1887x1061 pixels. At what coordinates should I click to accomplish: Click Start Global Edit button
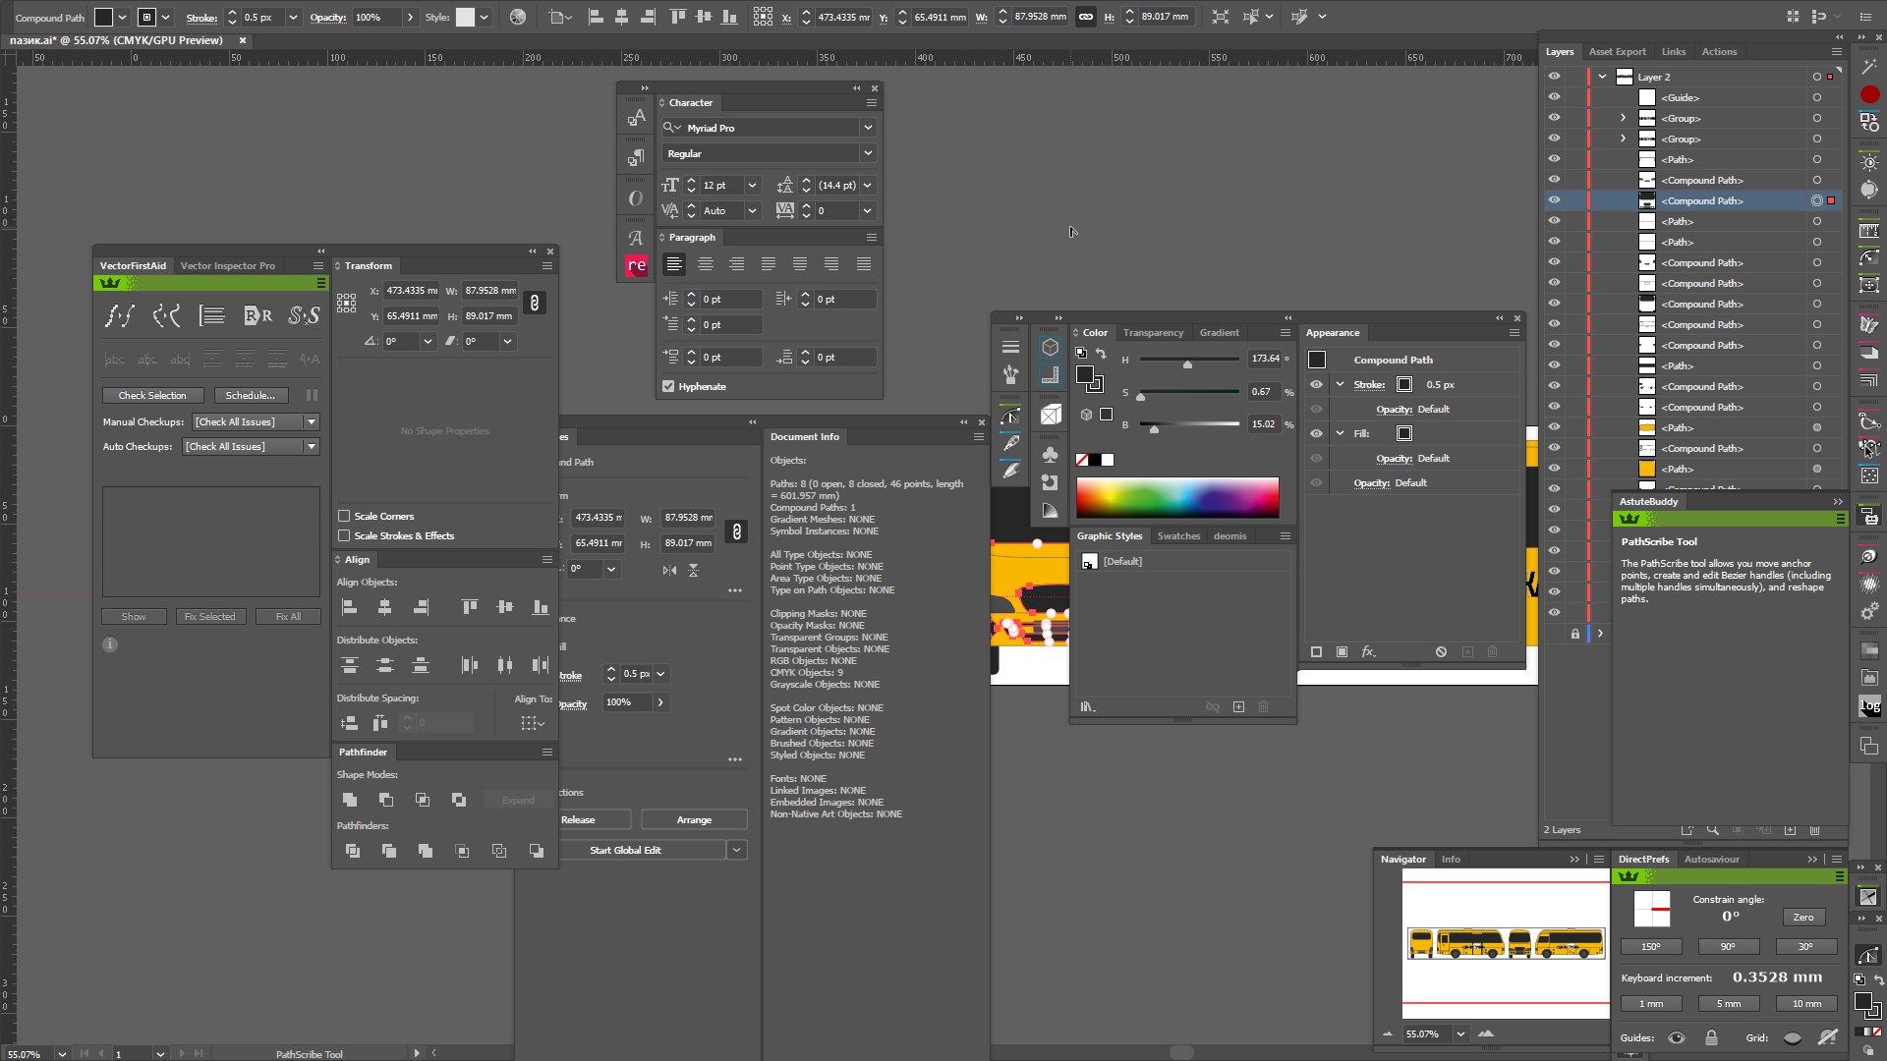pos(625,850)
